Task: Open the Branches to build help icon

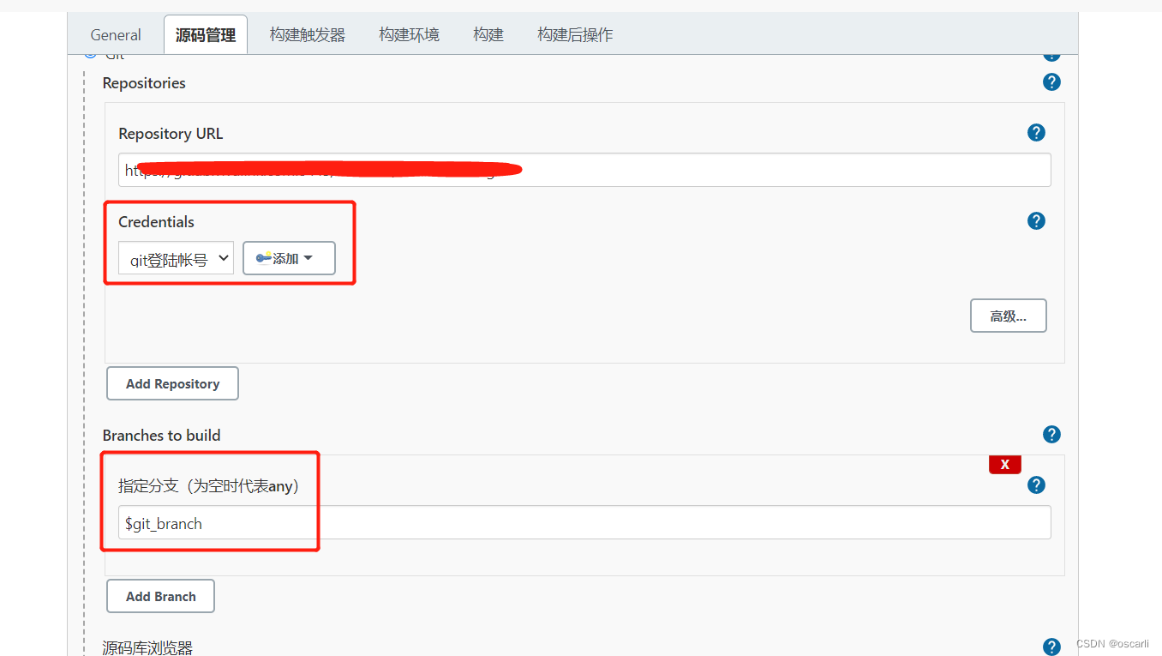Action: [x=1051, y=434]
